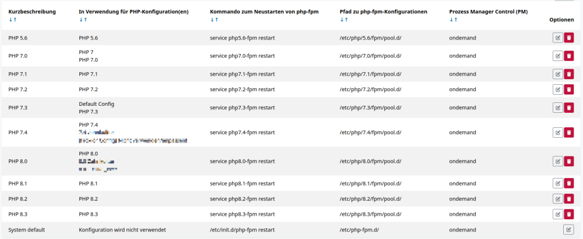Sort Kommando zum Neustarten column down arrow
This screenshot has height=239, width=583.
(x=212, y=20)
